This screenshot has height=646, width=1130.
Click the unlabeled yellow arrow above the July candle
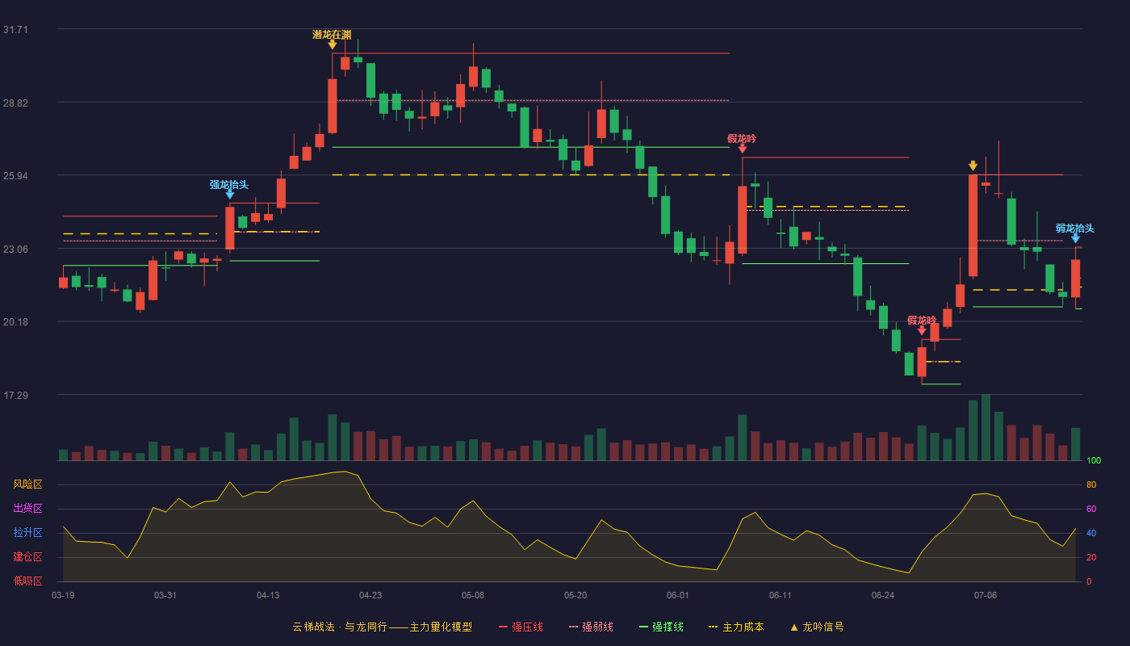pos(973,166)
